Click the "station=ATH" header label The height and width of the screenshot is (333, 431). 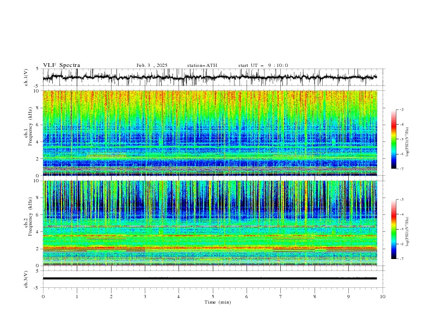pyautogui.click(x=202, y=65)
